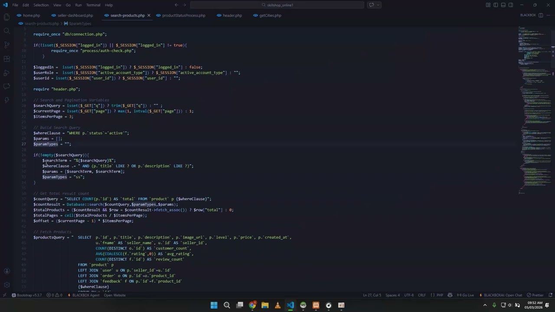Open XAMPP from the taskbar
Viewport: 555px width, 312px height.
(x=316, y=305)
